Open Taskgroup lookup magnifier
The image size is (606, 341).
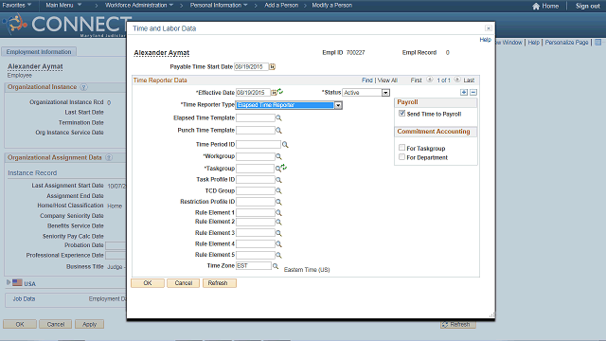(277, 169)
